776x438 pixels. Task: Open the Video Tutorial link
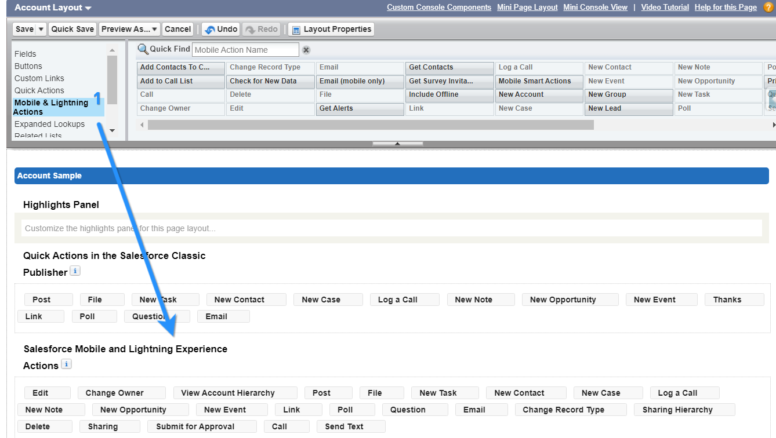[x=665, y=8]
